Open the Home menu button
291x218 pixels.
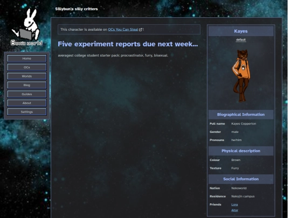click(27, 59)
